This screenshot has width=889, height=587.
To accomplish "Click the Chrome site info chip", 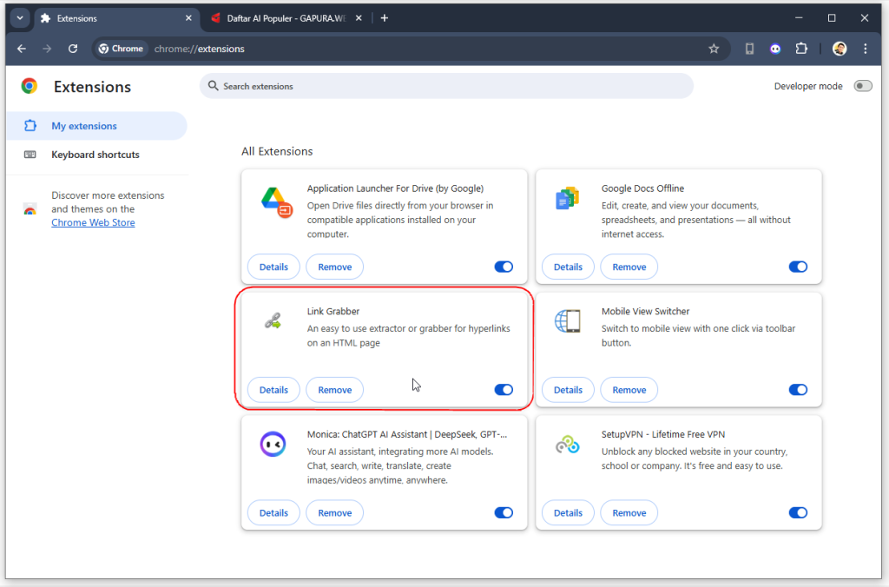I will [x=121, y=49].
